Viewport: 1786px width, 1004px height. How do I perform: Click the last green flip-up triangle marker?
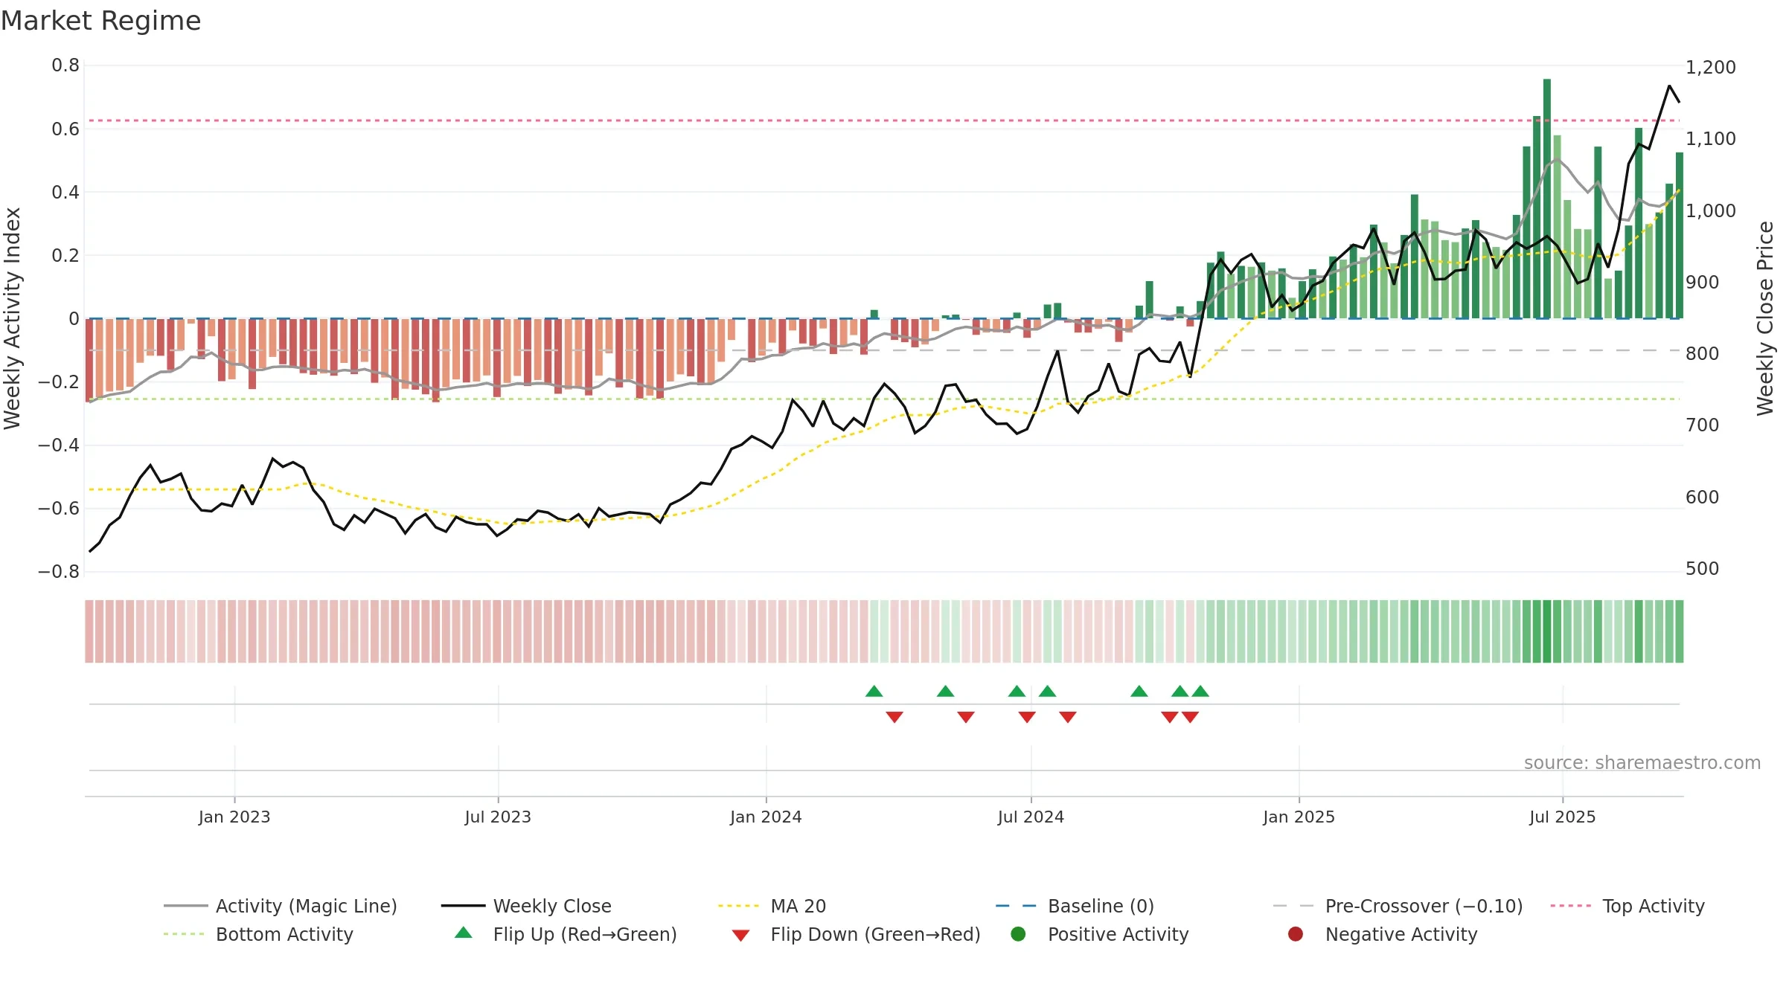pos(1200,691)
